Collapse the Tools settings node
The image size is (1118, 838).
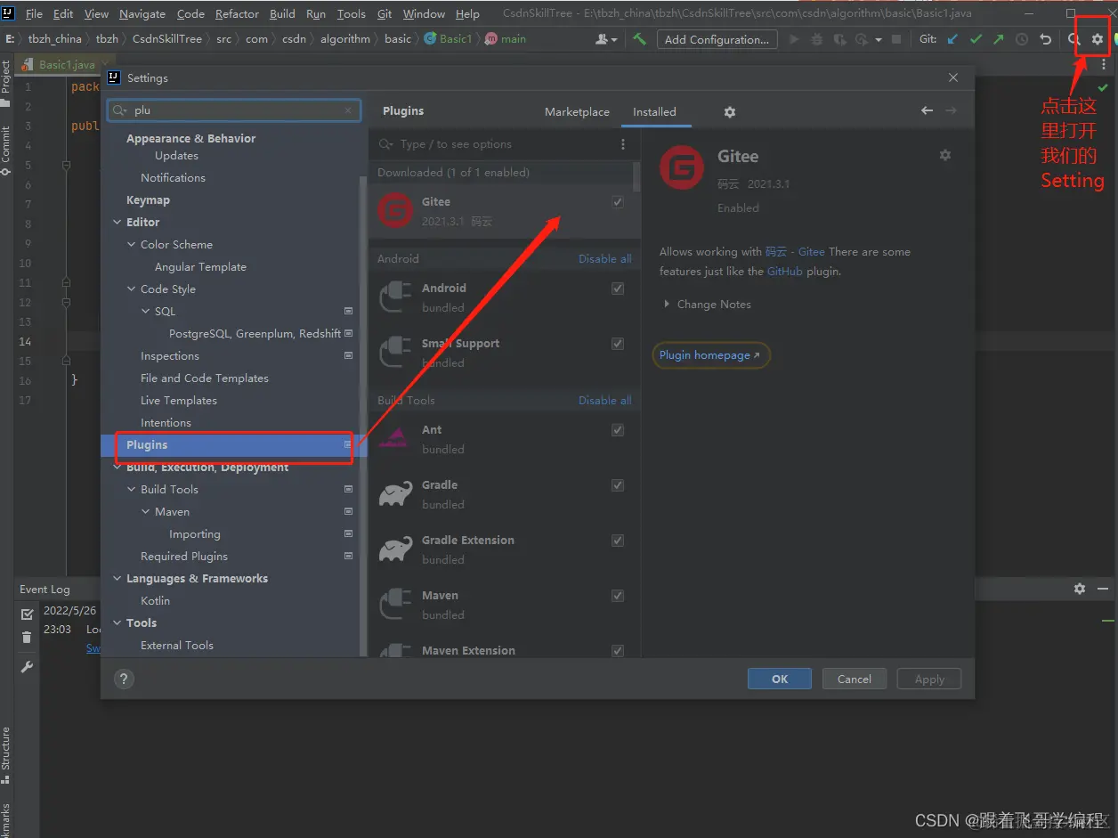117,623
